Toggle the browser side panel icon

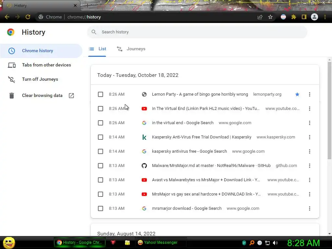pos(304,17)
